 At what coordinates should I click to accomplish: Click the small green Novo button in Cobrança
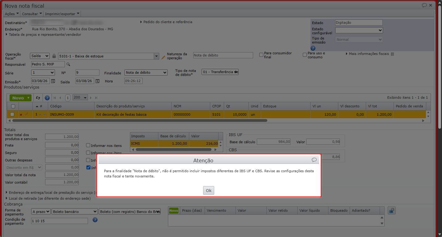tap(174, 210)
